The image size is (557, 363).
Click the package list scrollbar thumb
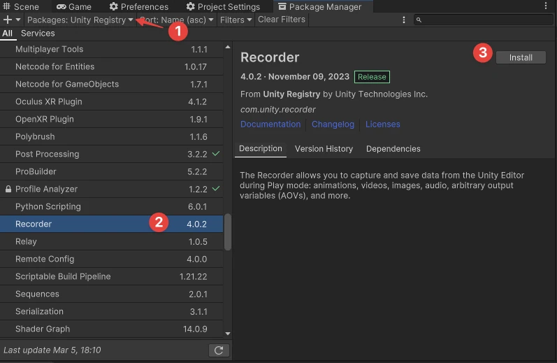tap(228, 232)
